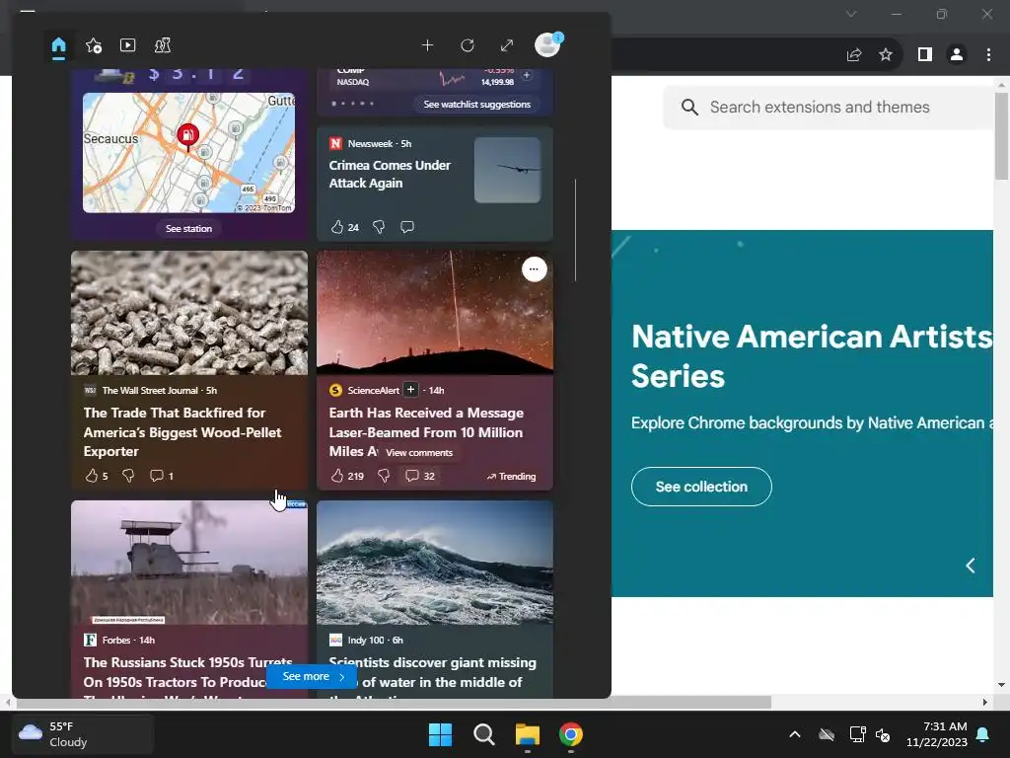Screen dimensions: 1010x758
Task: Expand the widgets board to full view
Action: pyautogui.click(x=507, y=45)
